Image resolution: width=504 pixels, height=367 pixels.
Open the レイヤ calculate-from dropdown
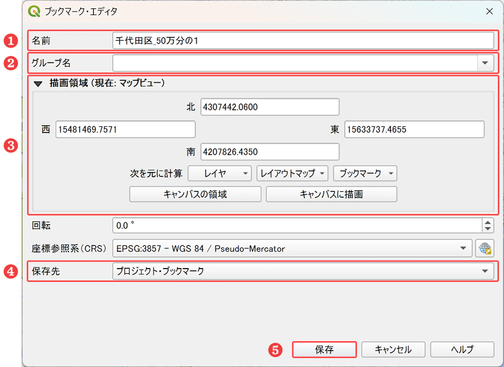219,173
